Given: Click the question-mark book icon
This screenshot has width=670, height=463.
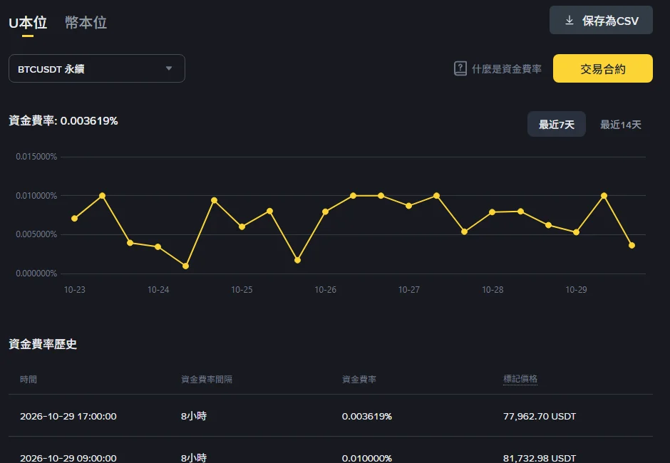Looking at the screenshot, I should [460, 68].
